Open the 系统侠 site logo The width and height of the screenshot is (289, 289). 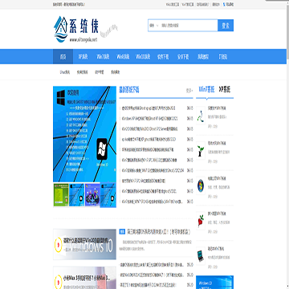pyautogui.click(x=76, y=29)
